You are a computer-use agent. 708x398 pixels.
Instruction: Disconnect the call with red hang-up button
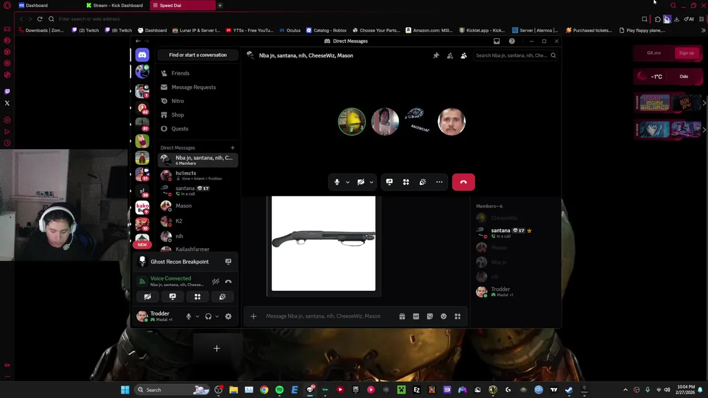click(x=464, y=182)
